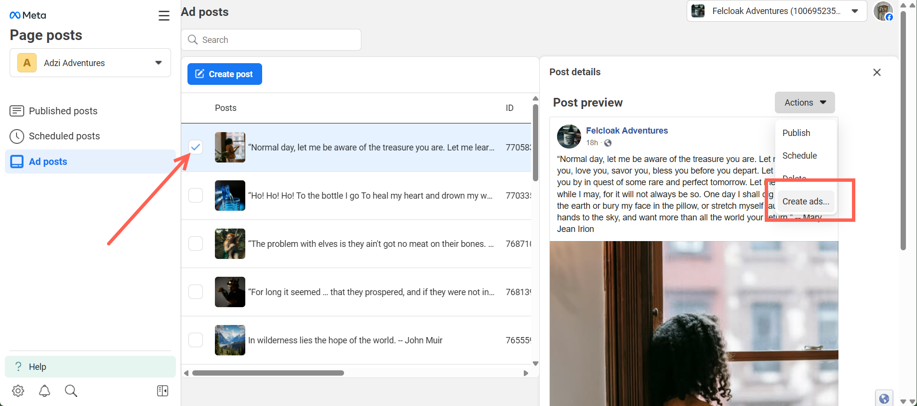This screenshot has width=917, height=406.
Task: Open the Actions dropdown button
Action: [805, 103]
